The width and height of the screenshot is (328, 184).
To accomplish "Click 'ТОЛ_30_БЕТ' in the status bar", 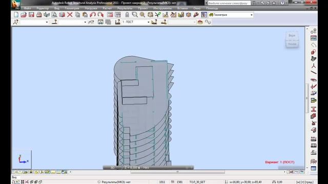I will point(197,182).
